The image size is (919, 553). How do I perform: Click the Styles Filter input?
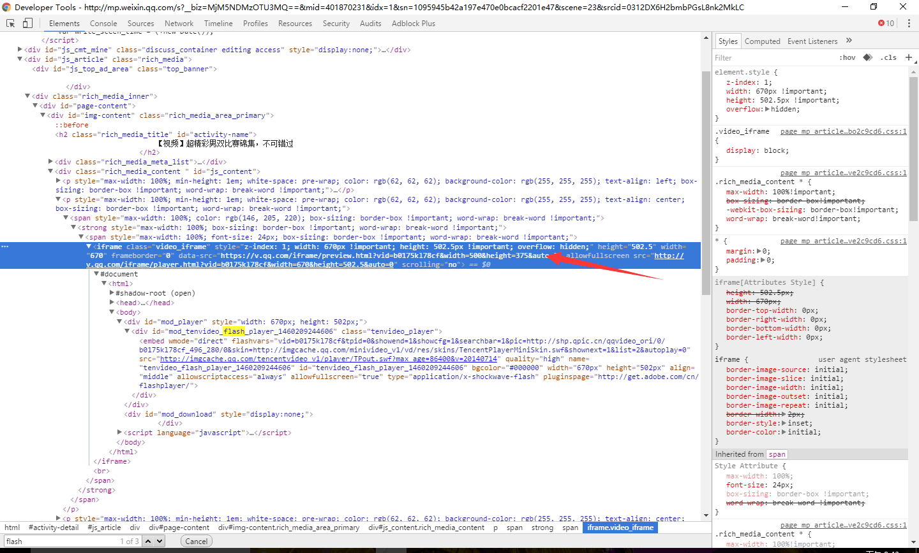pyautogui.click(x=772, y=57)
